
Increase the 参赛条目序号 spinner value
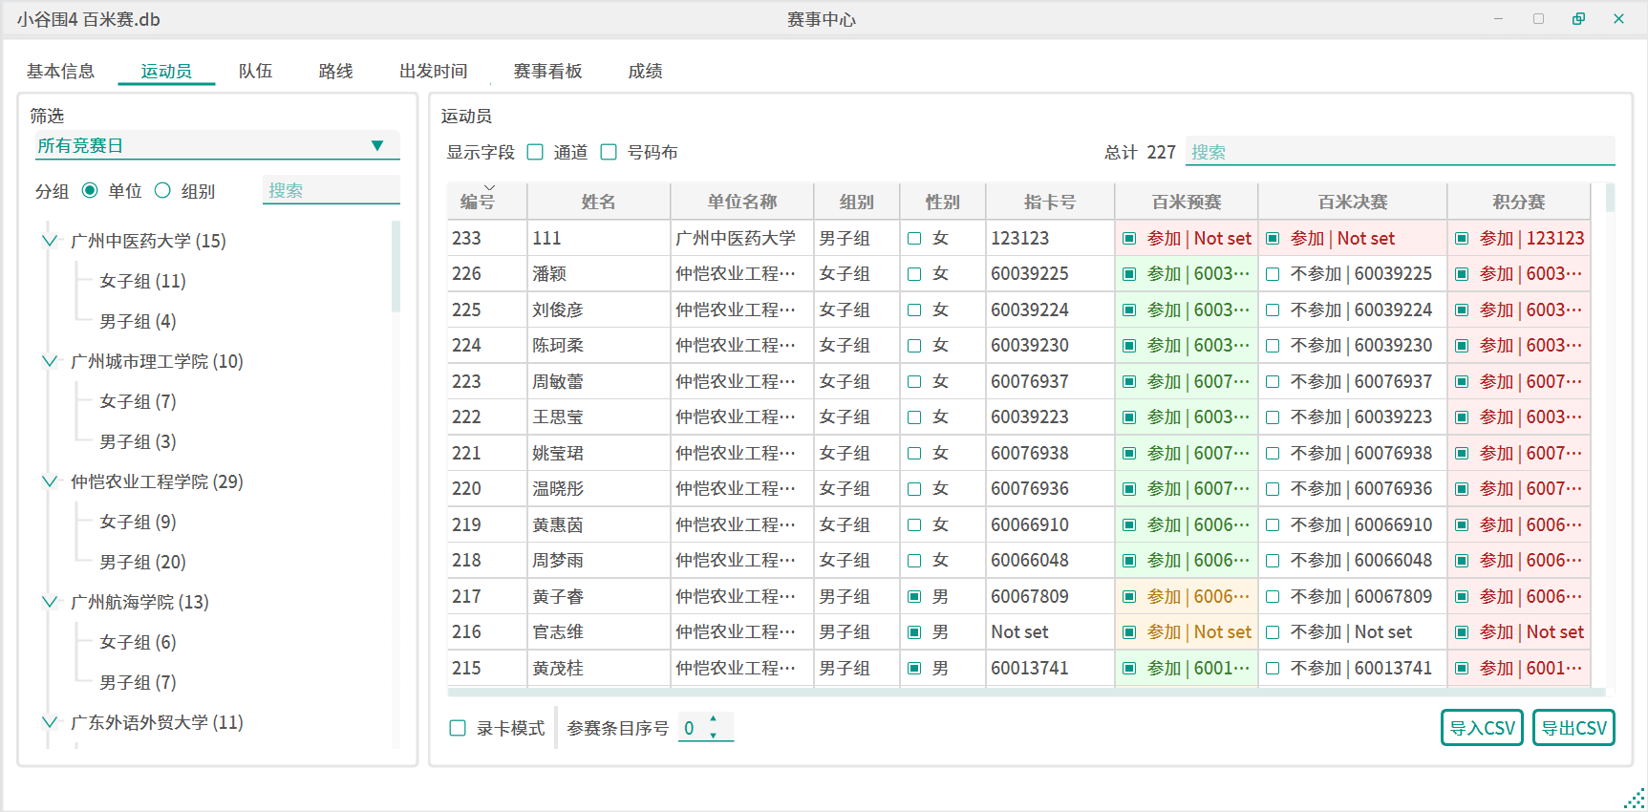pos(713,719)
